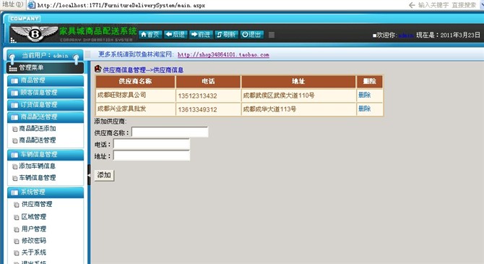Select cell 成都兴业家具批发
The image size is (484, 264).
(x=135, y=108)
